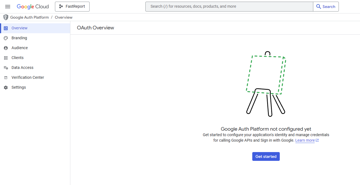Open the Branding page
The height and width of the screenshot is (185, 360).
(19, 38)
